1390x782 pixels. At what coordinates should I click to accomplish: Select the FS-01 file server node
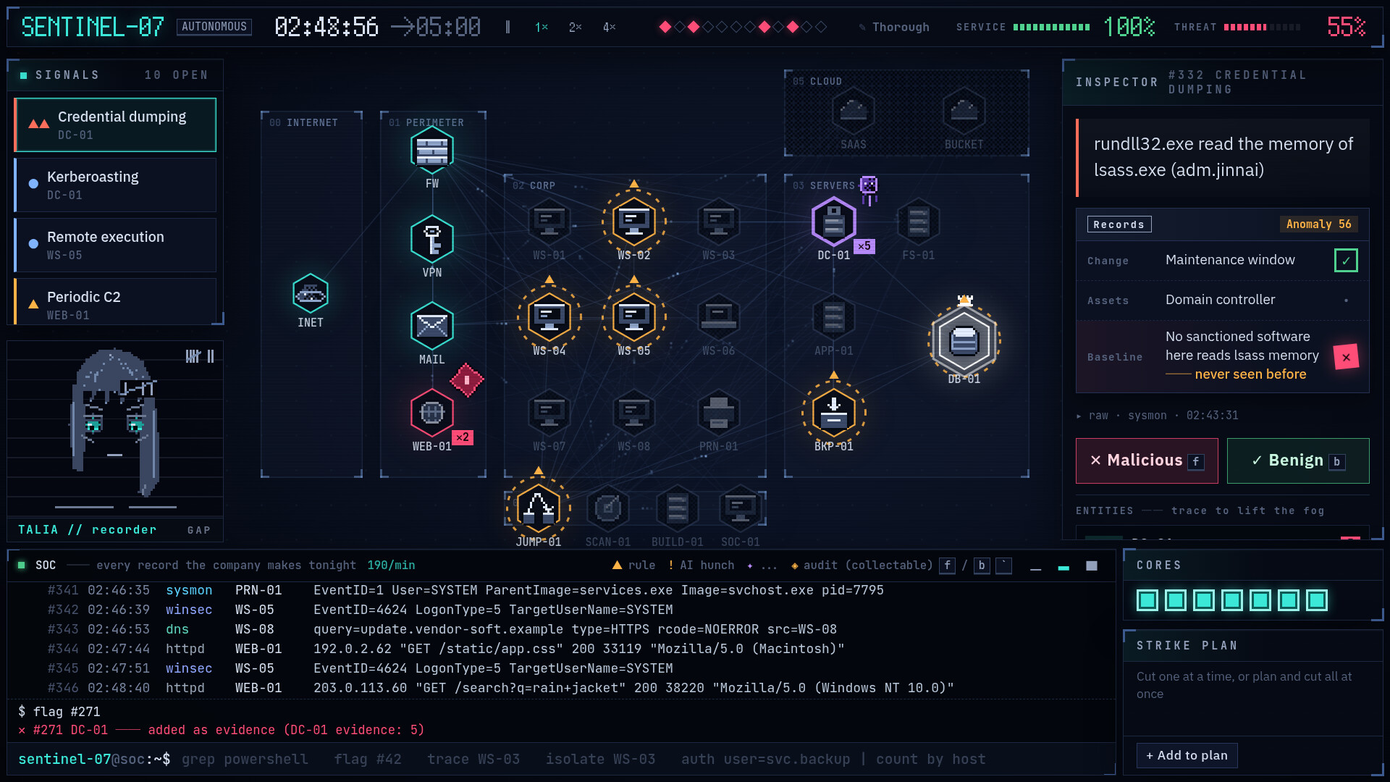point(919,222)
